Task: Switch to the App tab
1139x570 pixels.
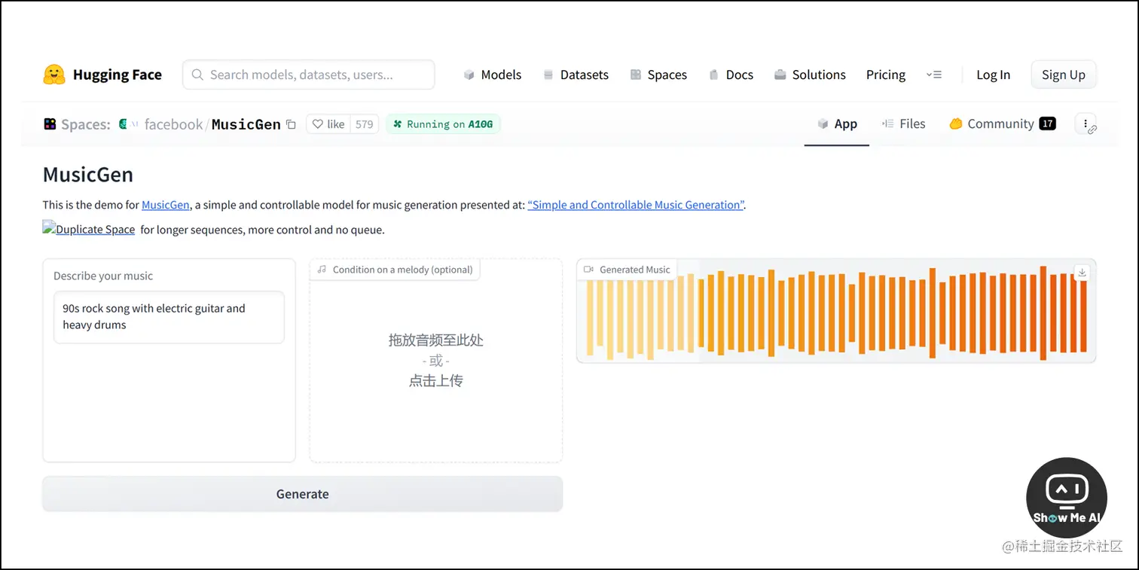Action: point(837,124)
